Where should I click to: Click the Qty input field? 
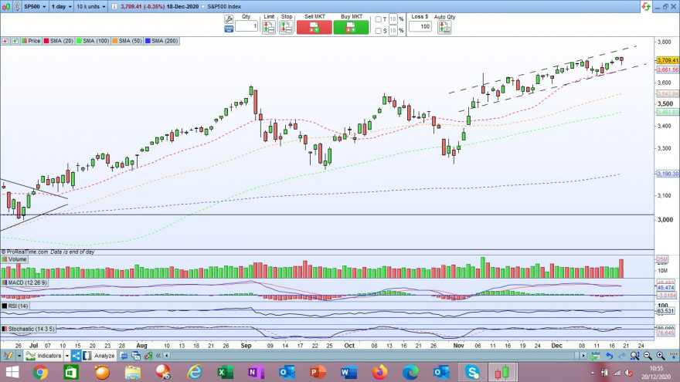(x=246, y=26)
